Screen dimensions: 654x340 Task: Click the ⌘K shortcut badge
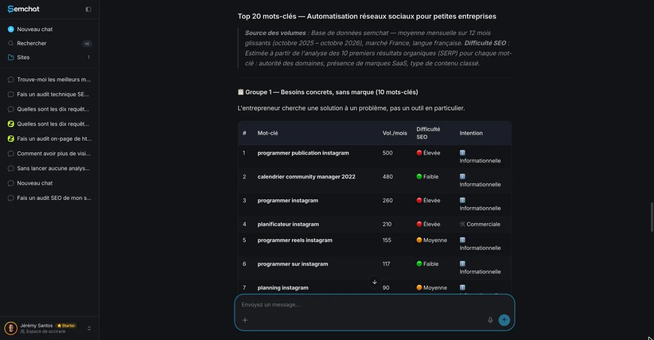[x=87, y=44]
